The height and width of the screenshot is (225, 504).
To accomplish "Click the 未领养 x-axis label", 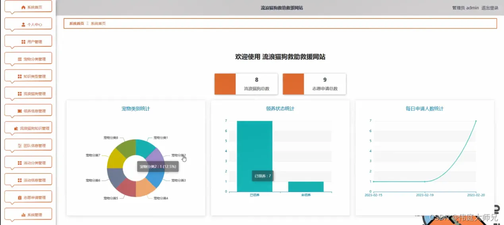I will (306, 195).
